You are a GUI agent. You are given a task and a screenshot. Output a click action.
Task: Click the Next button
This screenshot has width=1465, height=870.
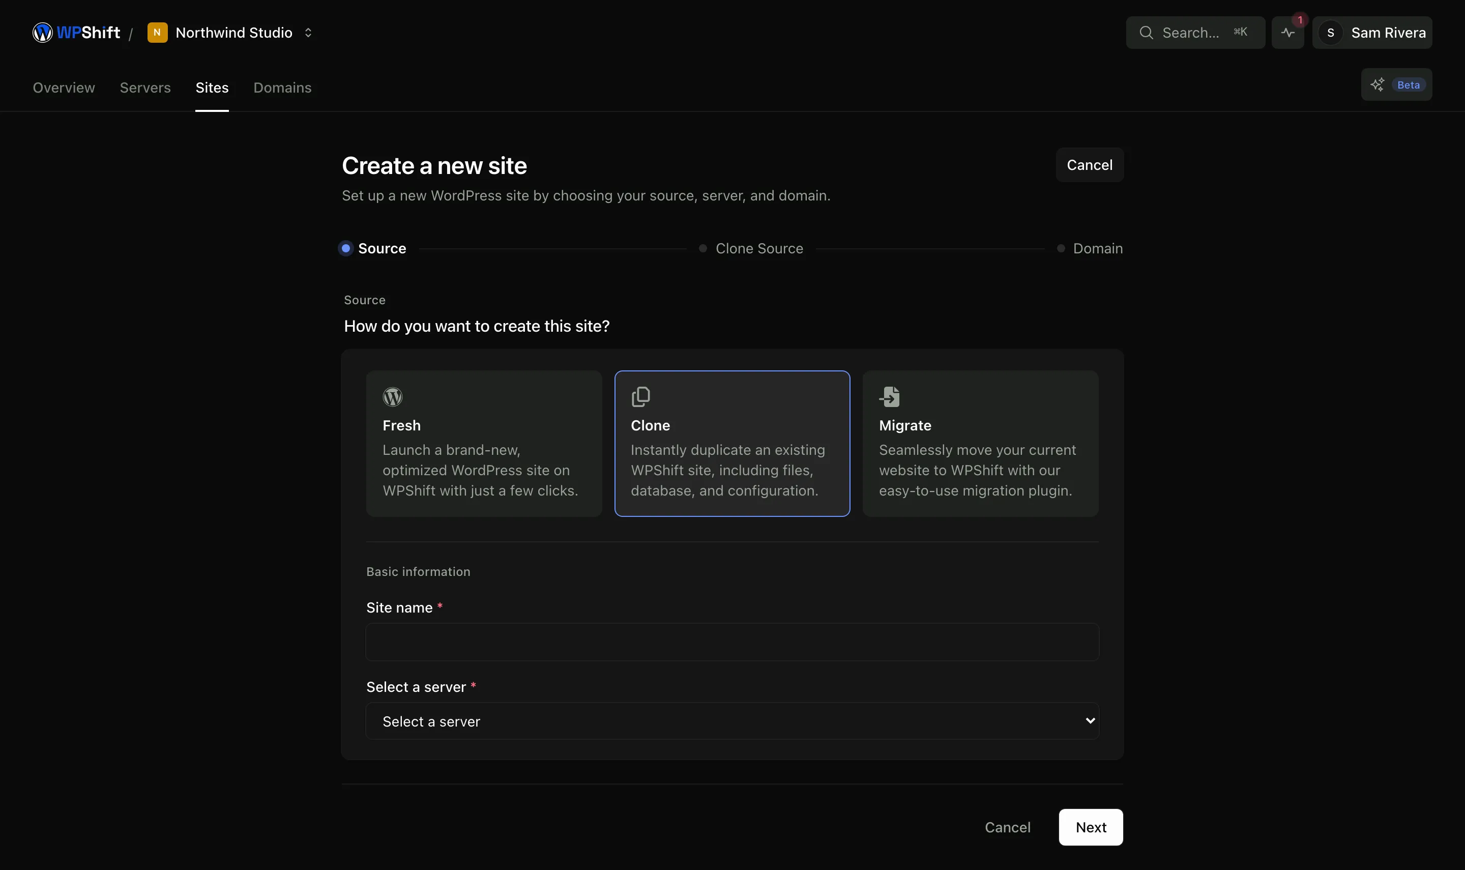pyautogui.click(x=1091, y=827)
